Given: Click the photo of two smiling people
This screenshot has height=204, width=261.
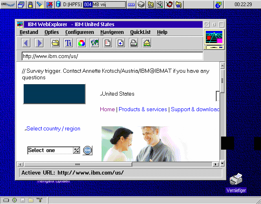Looking at the screenshot, I should [142, 144].
